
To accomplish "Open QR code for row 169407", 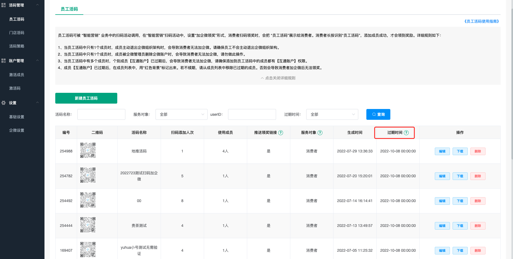I will (88, 250).
